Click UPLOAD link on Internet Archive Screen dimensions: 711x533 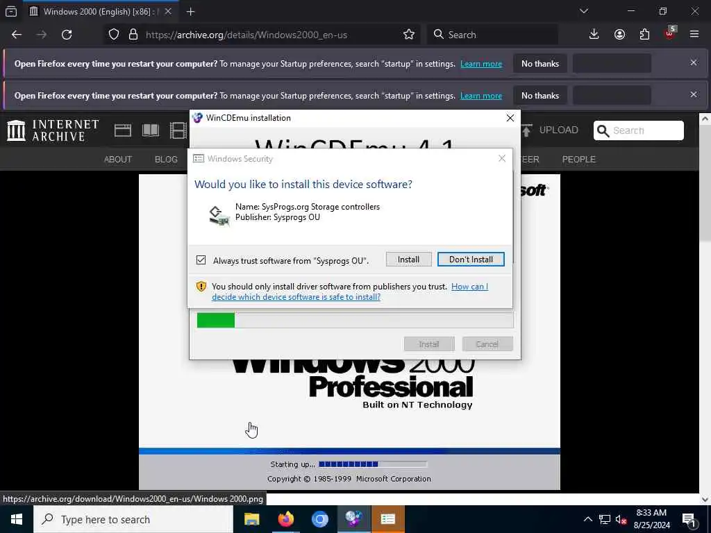[559, 130]
